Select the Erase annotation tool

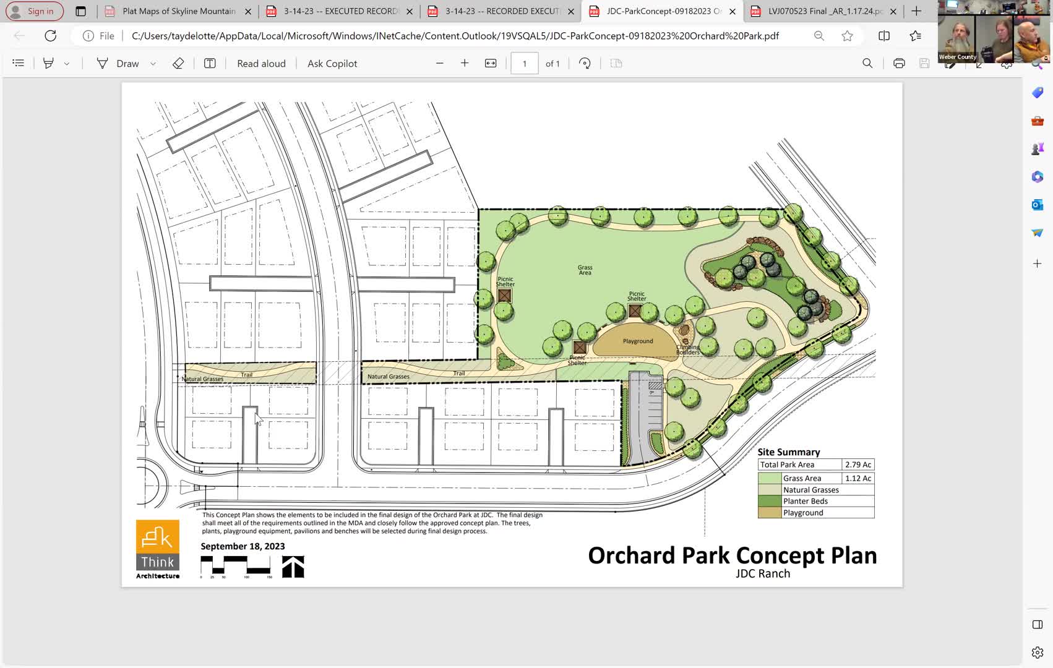pos(178,63)
